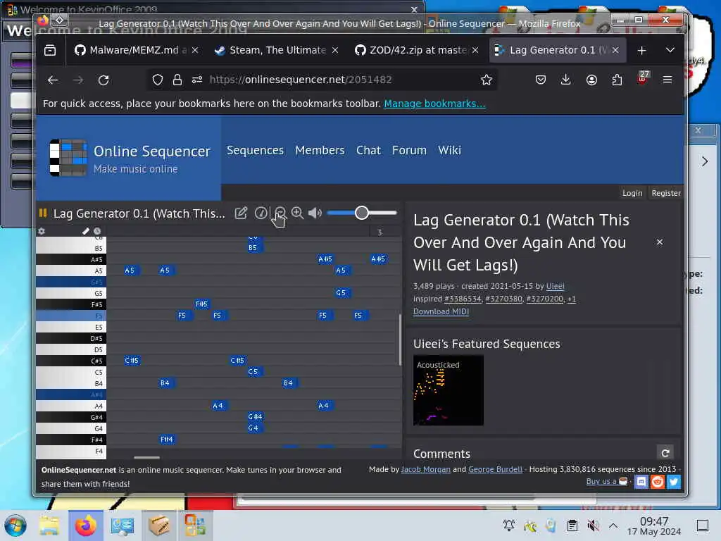Expand the hidden system tray icons arrow
The width and height of the screenshot is (721, 541).
coord(613,526)
